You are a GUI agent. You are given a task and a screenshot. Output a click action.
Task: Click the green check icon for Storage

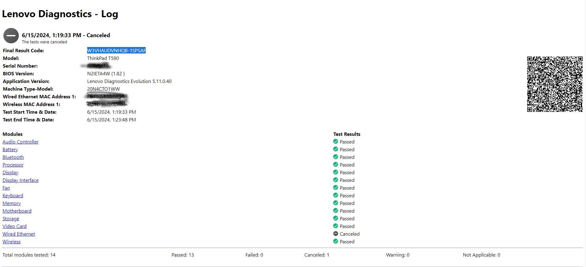(x=336, y=218)
